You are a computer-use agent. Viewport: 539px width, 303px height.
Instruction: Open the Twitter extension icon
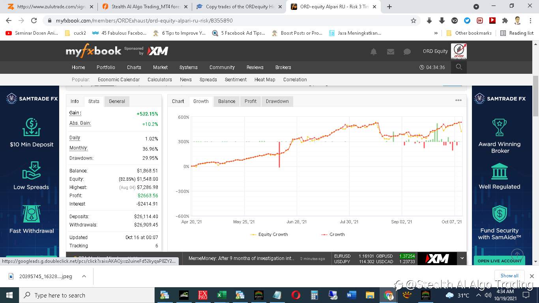[x=467, y=21]
